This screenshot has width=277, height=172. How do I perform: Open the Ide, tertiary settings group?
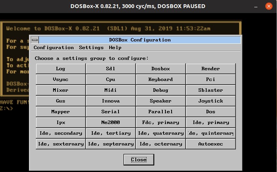tap(110, 133)
